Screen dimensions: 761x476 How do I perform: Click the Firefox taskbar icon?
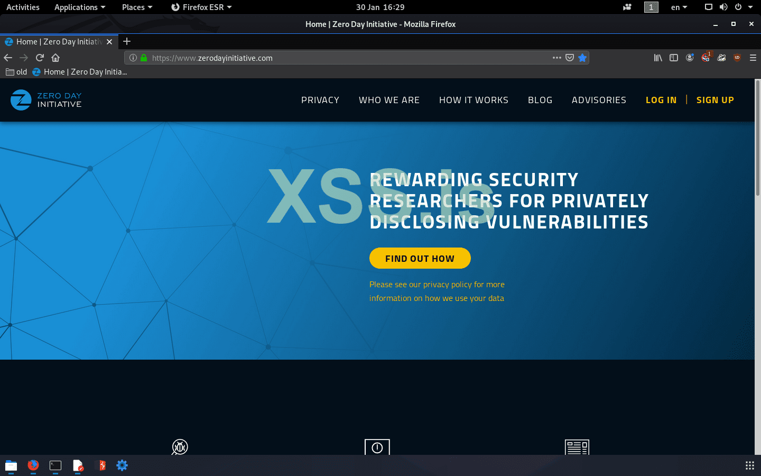tap(33, 465)
